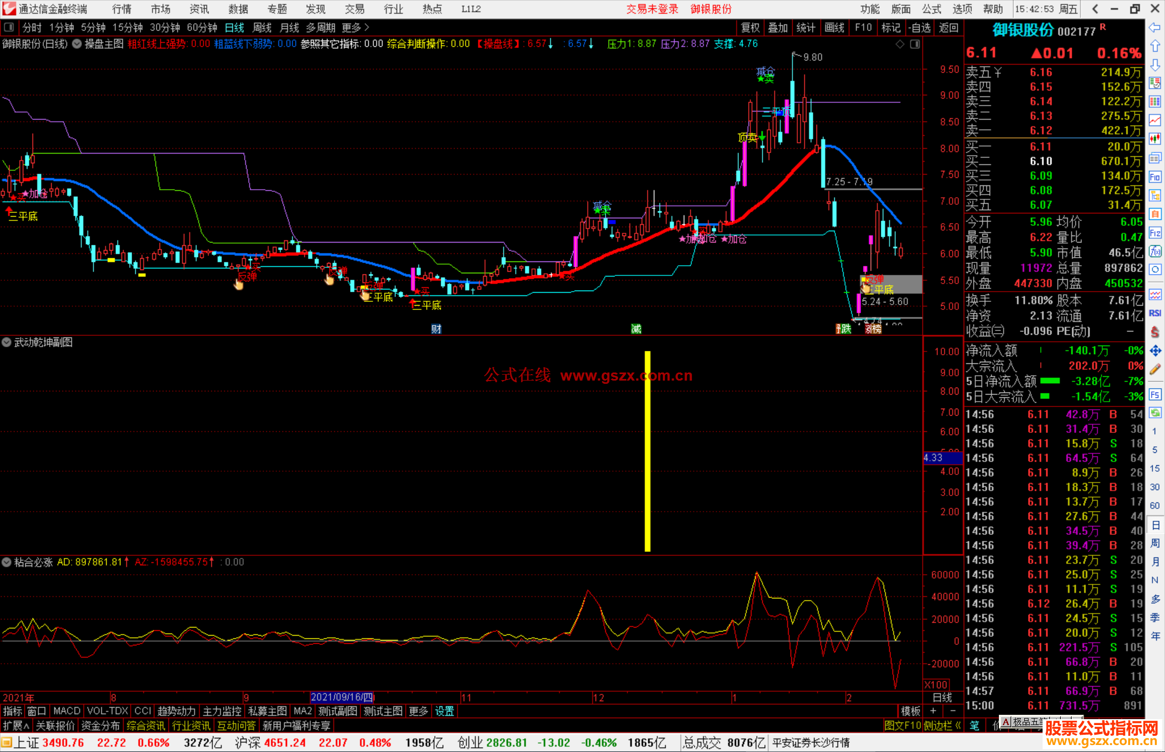Click the yellow vertical bar in 武动乾坤副图

pos(647,451)
